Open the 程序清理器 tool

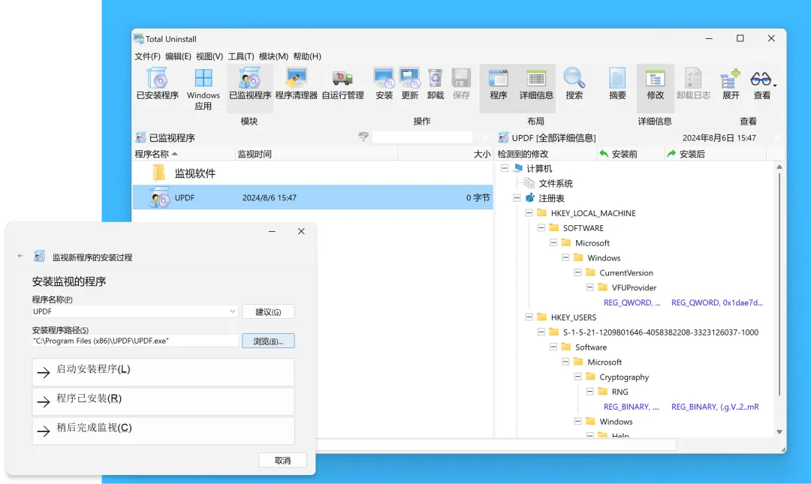296,84
